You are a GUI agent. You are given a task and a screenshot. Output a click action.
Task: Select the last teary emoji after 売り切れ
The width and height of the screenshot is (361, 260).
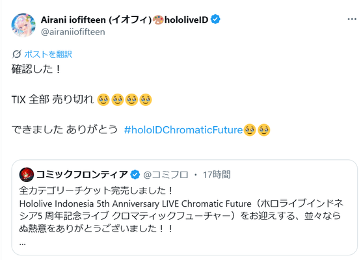point(146,100)
